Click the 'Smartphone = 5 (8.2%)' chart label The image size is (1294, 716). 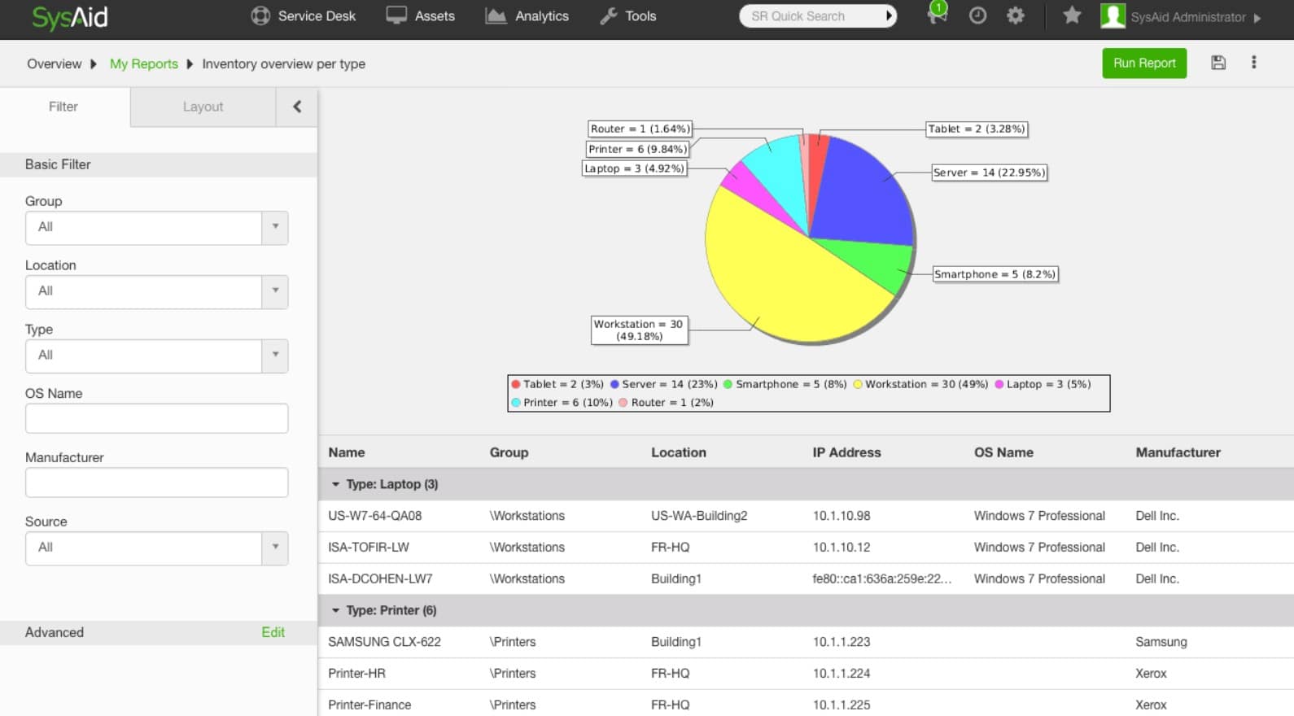point(995,274)
